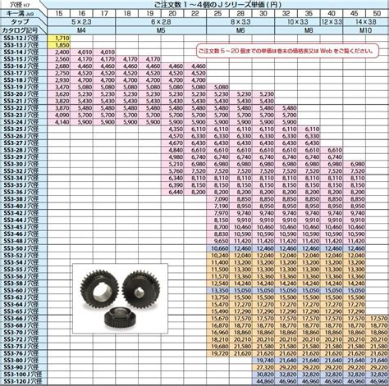Select price 19,740 in SS3-80J row
Viewport: 389px width, 386px height.
[263, 361]
